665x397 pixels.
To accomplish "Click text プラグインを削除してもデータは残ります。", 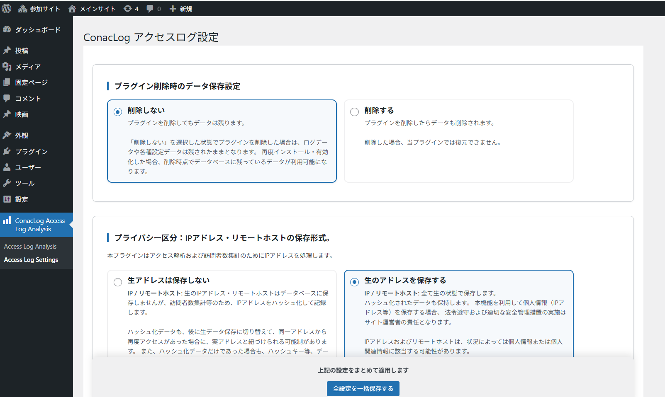I will pos(187,123).
